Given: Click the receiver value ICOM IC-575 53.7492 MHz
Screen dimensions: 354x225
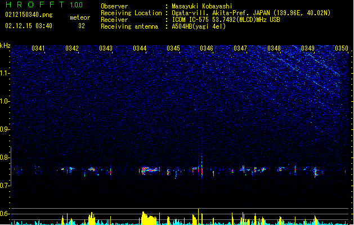Looking at the screenshot, I should coord(226,20).
